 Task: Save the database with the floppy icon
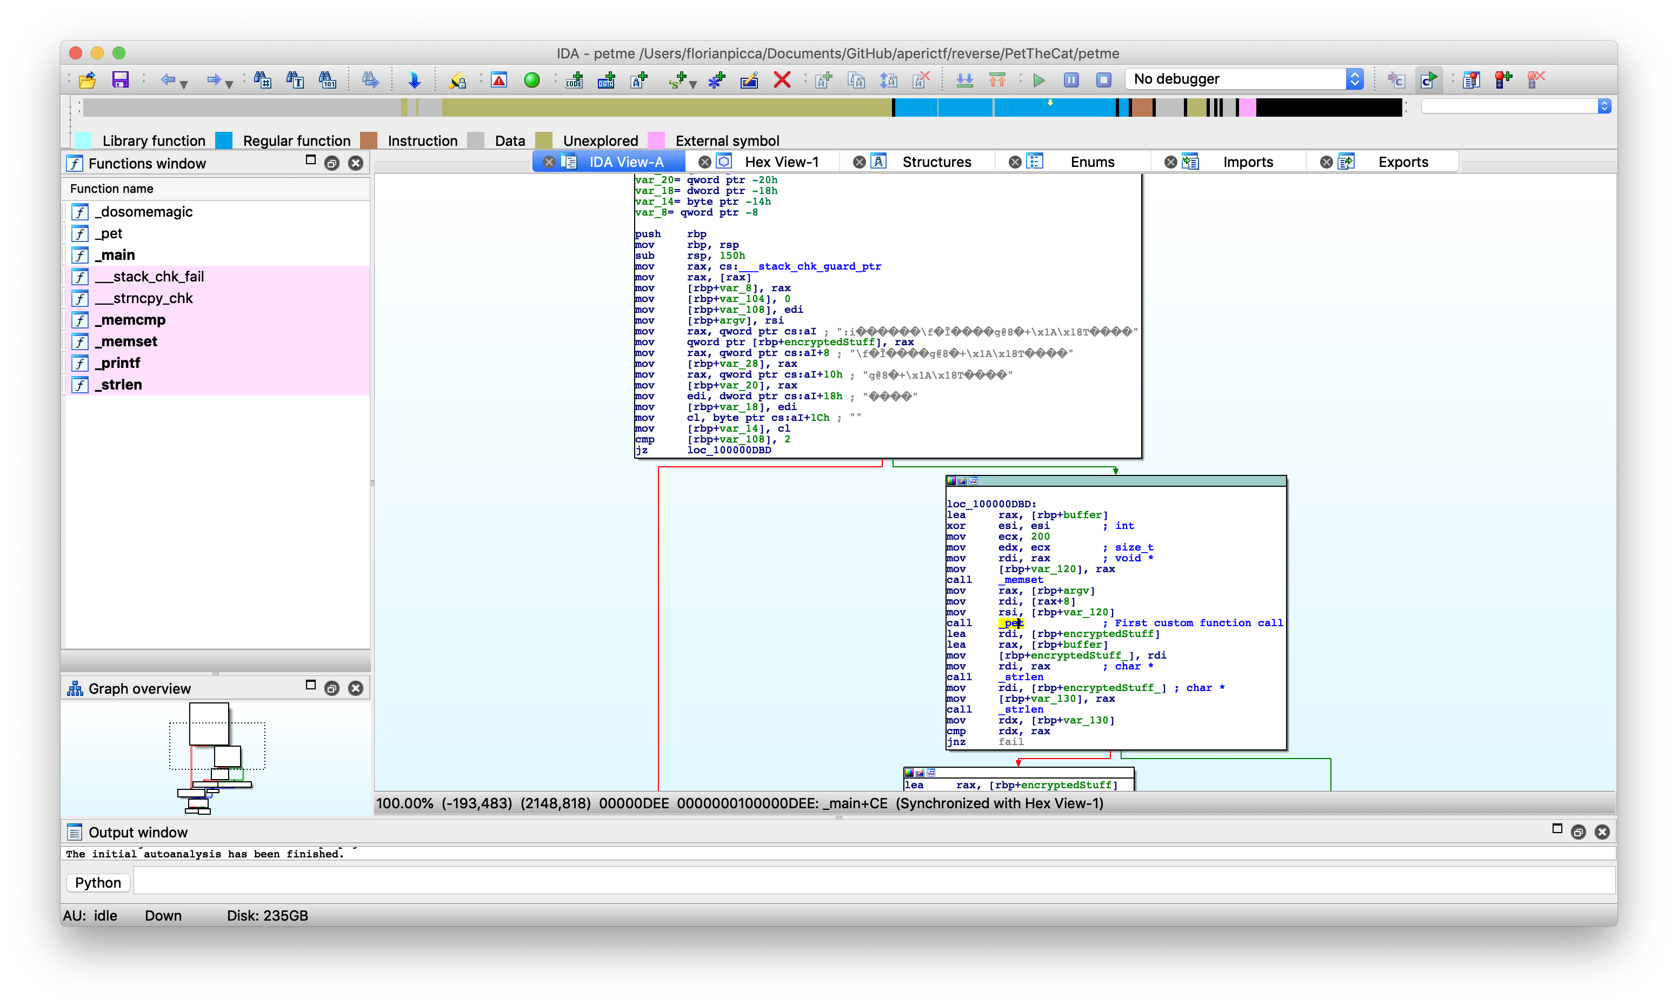coord(120,80)
